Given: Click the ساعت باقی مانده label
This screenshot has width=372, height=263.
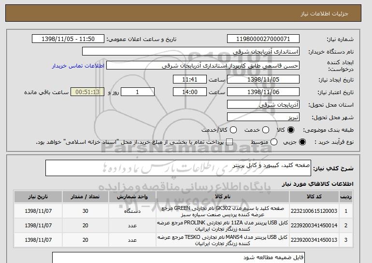Looking at the screenshot, I should [x=46, y=92].
